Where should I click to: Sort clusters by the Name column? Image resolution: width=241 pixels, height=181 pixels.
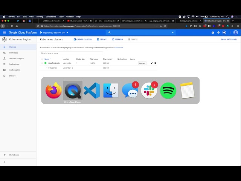(47, 59)
